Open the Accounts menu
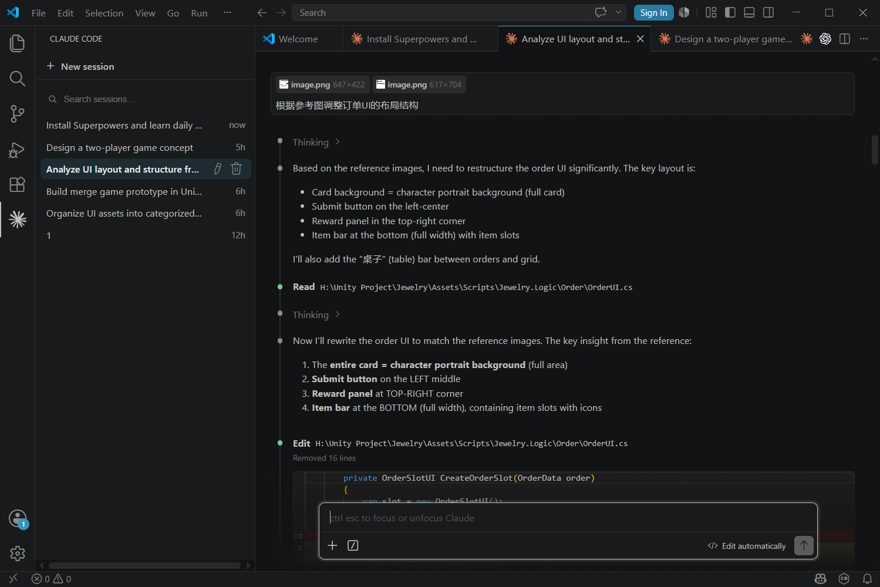The height and width of the screenshot is (587, 880). [18, 518]
